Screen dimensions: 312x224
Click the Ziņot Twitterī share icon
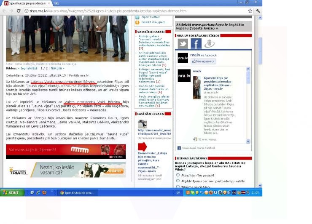click(138, 16)
